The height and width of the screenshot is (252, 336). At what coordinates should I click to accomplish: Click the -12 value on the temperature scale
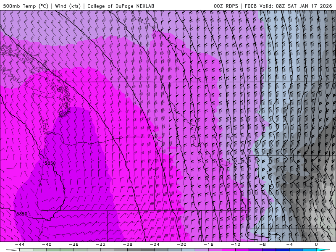(x=236, y=244)
